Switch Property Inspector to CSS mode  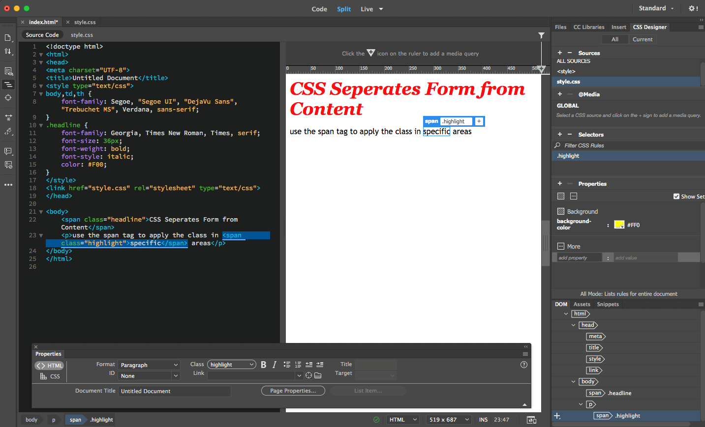[50, 376]
